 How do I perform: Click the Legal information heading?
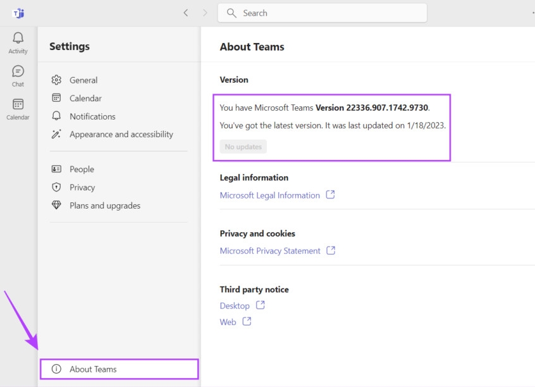point(254,178)
